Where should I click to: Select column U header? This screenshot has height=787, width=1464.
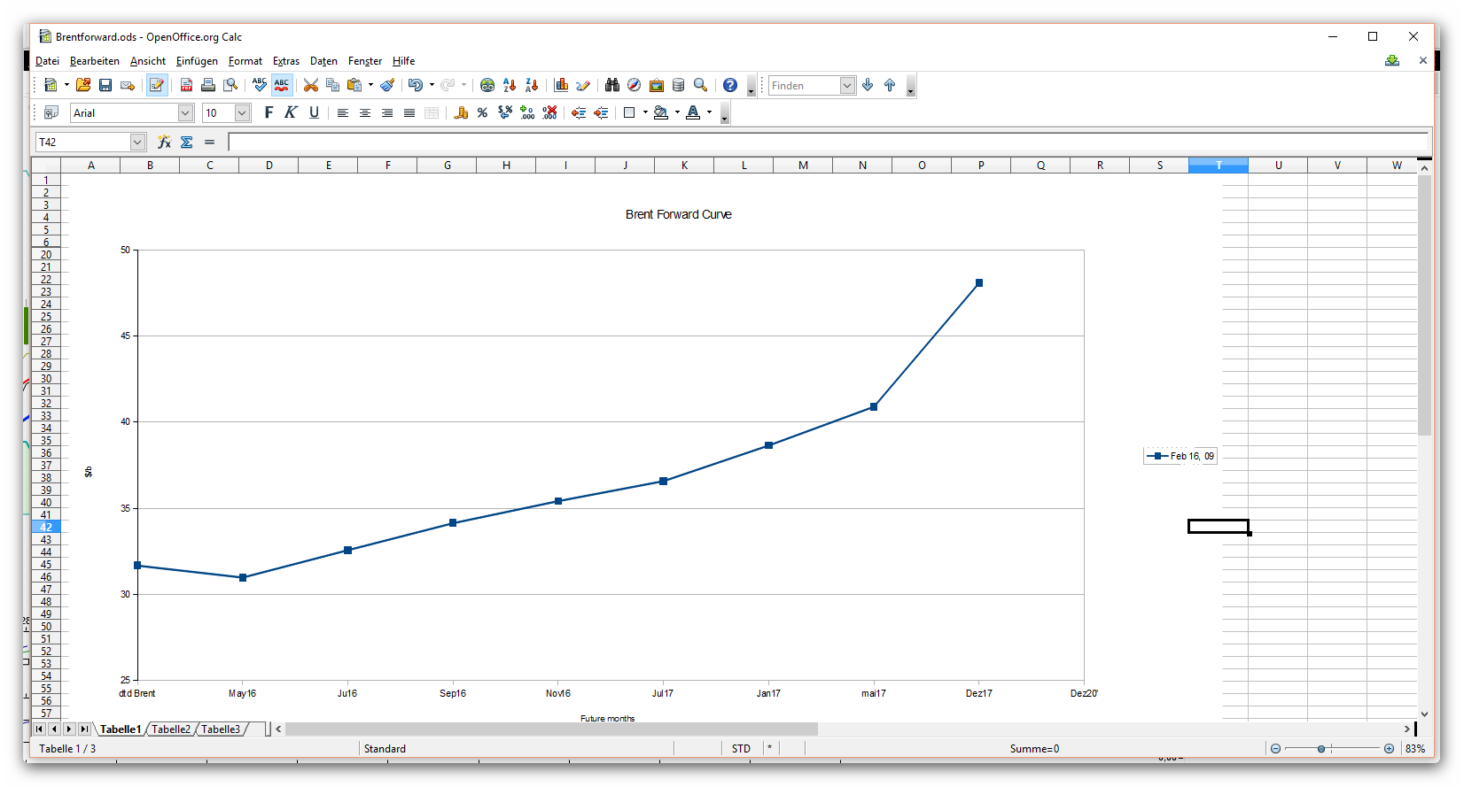coord(1278,166)
